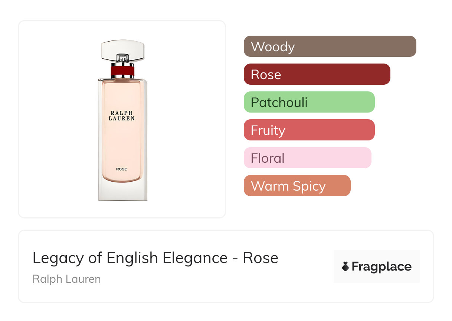Open the 'Legacy of English Elegance' title

130,258
